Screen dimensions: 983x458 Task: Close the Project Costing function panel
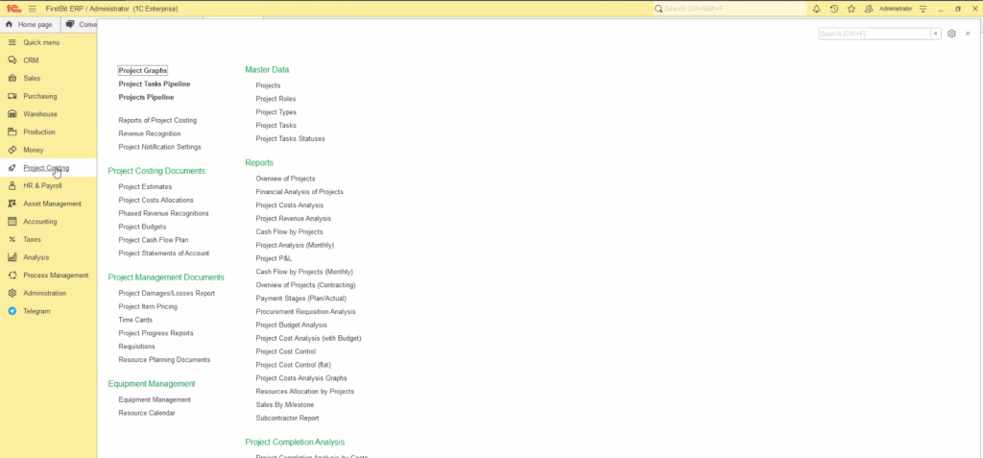pos(967,34)
